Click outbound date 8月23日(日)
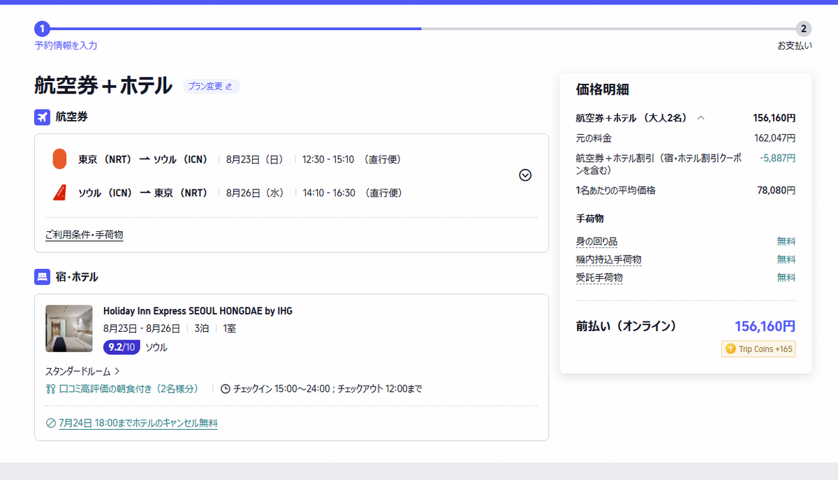Screen dimensions: 838x480 click(x=255, y=159)
